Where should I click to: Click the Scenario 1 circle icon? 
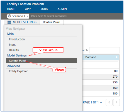point(9,16)
